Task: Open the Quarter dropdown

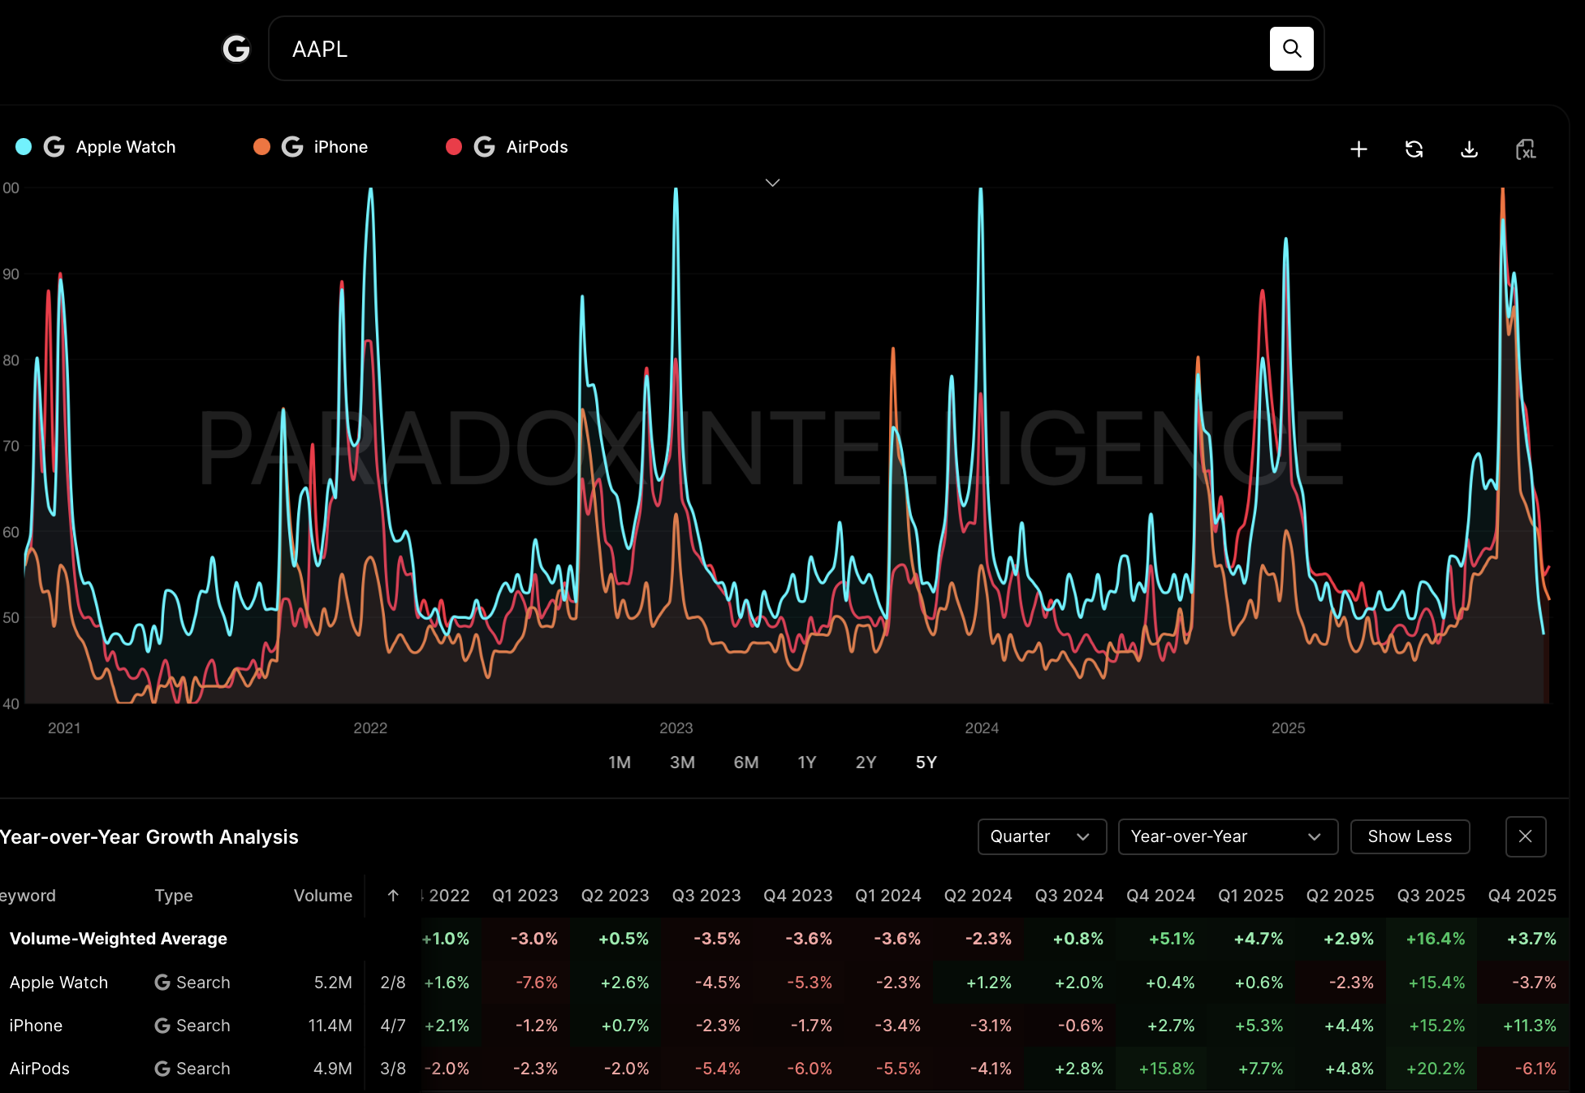Action: click(x=1042, y=836)
